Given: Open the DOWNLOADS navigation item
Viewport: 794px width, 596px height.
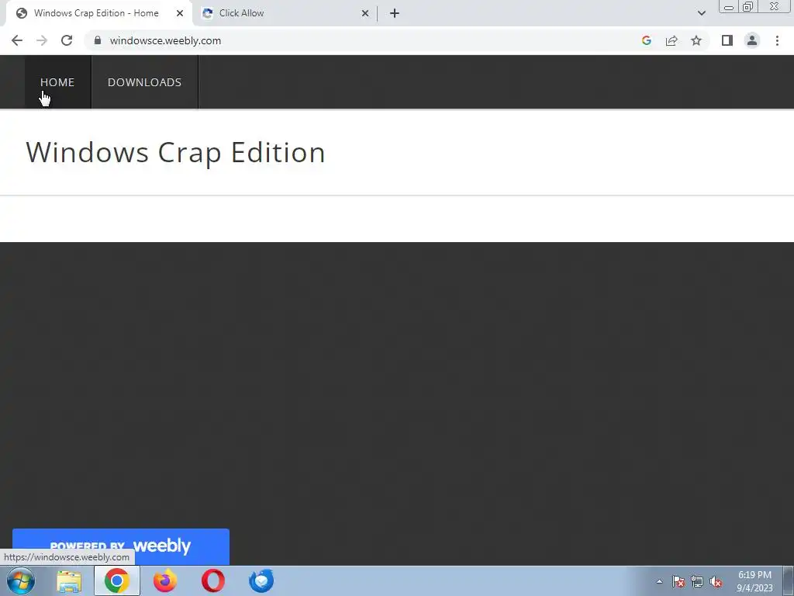Looking at the screenshot, I should 145,82.
